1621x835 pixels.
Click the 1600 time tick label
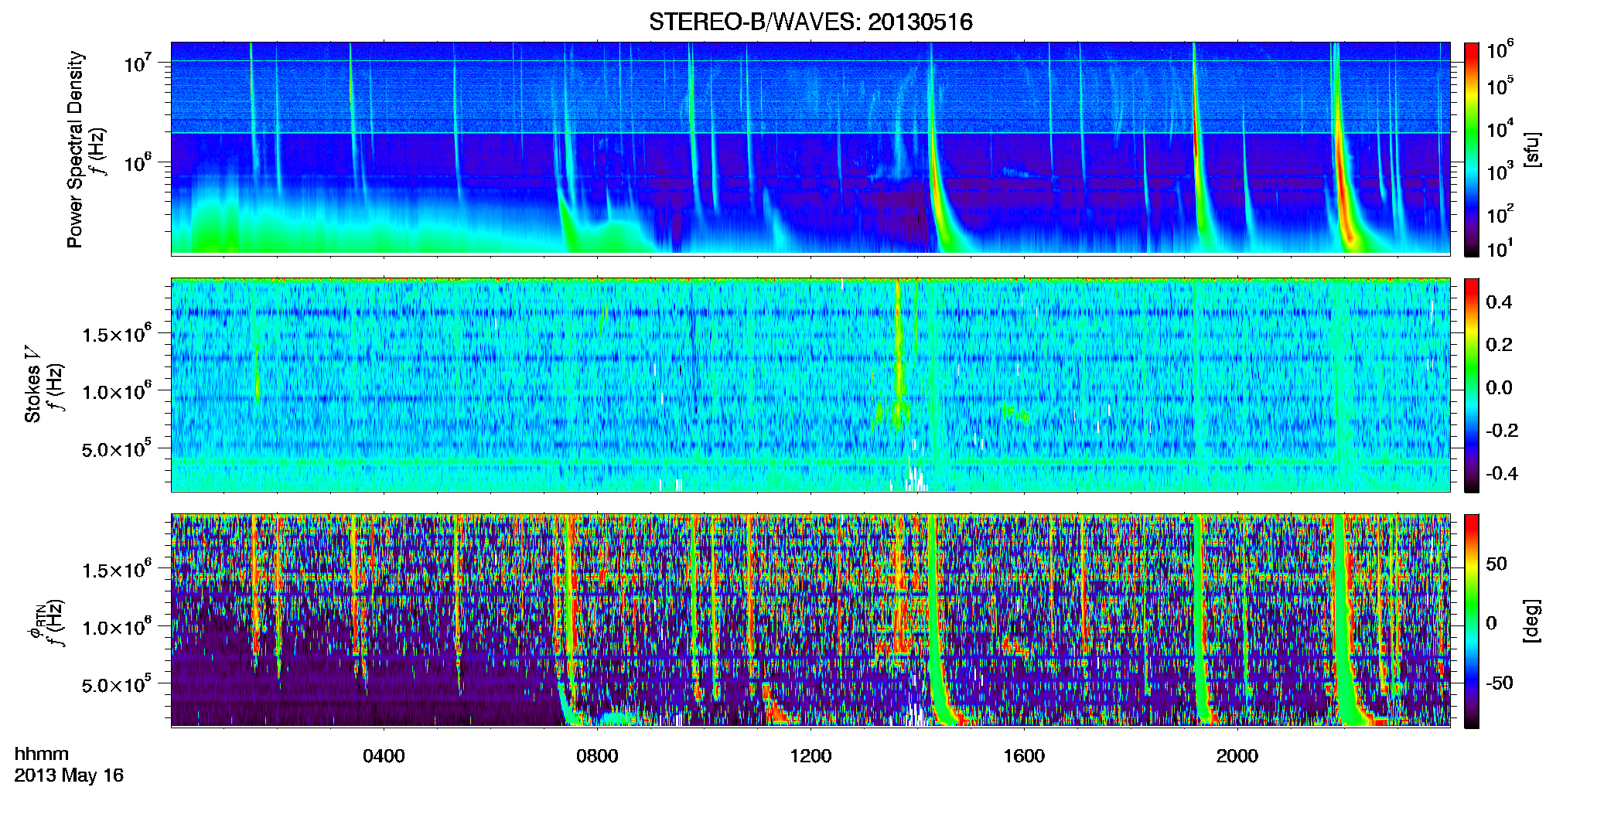[1024, 756]
